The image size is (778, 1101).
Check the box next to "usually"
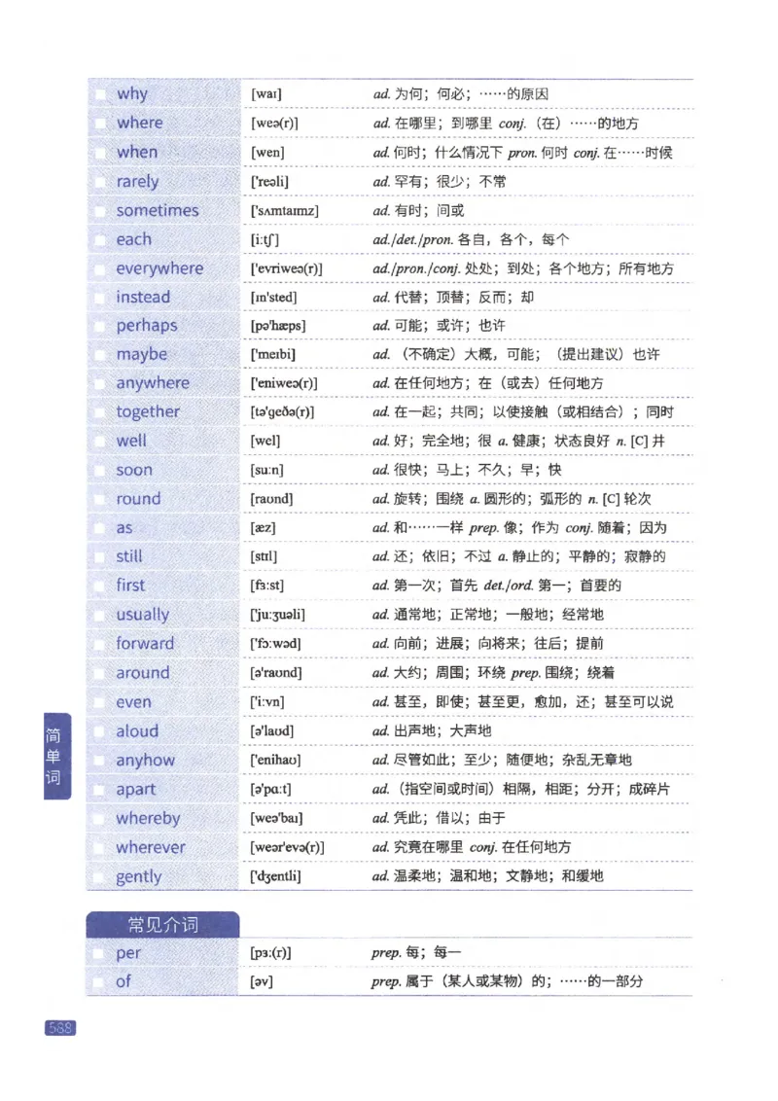101,615
